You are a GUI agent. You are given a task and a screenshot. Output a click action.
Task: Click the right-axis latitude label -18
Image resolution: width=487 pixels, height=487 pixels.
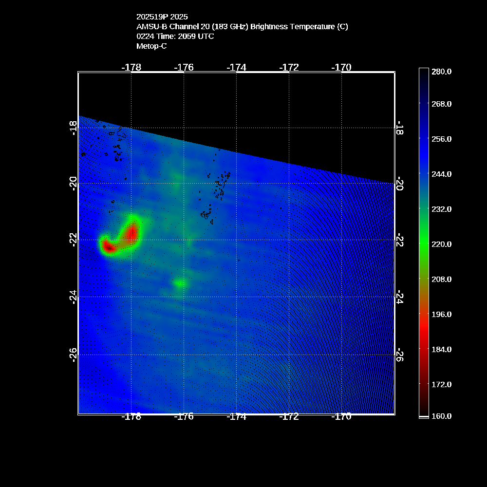[400, 128]
